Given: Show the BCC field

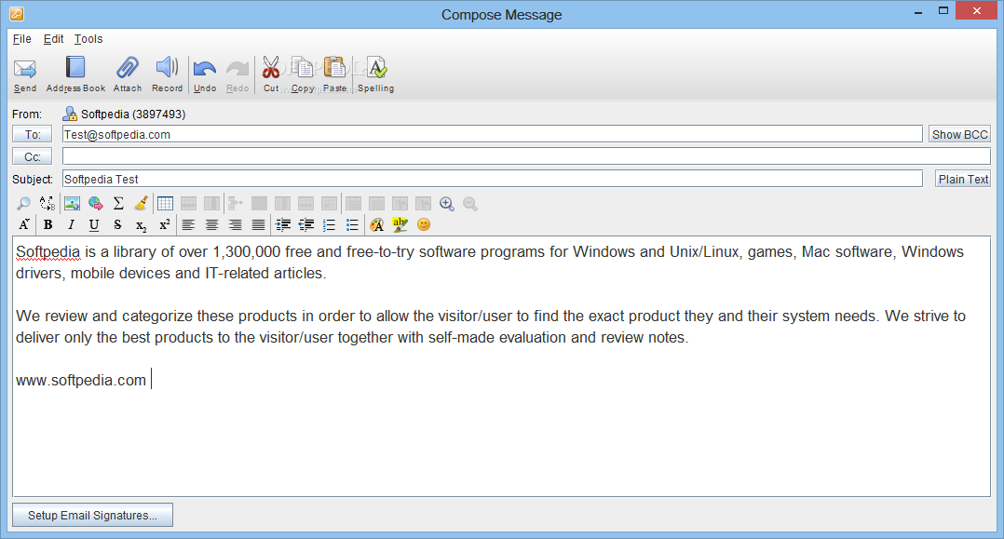Looking at the screenshot, I should coord(959,134).
